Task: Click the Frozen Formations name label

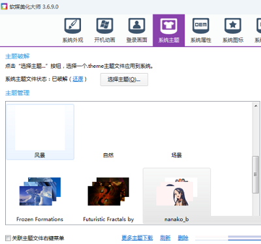Action: [40, 219]
